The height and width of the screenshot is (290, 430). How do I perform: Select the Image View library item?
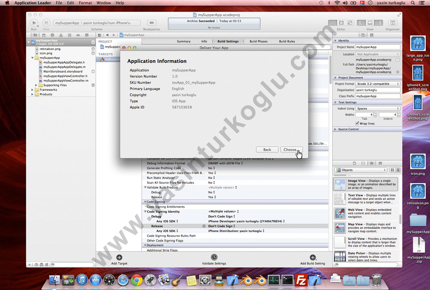[366, 184]
